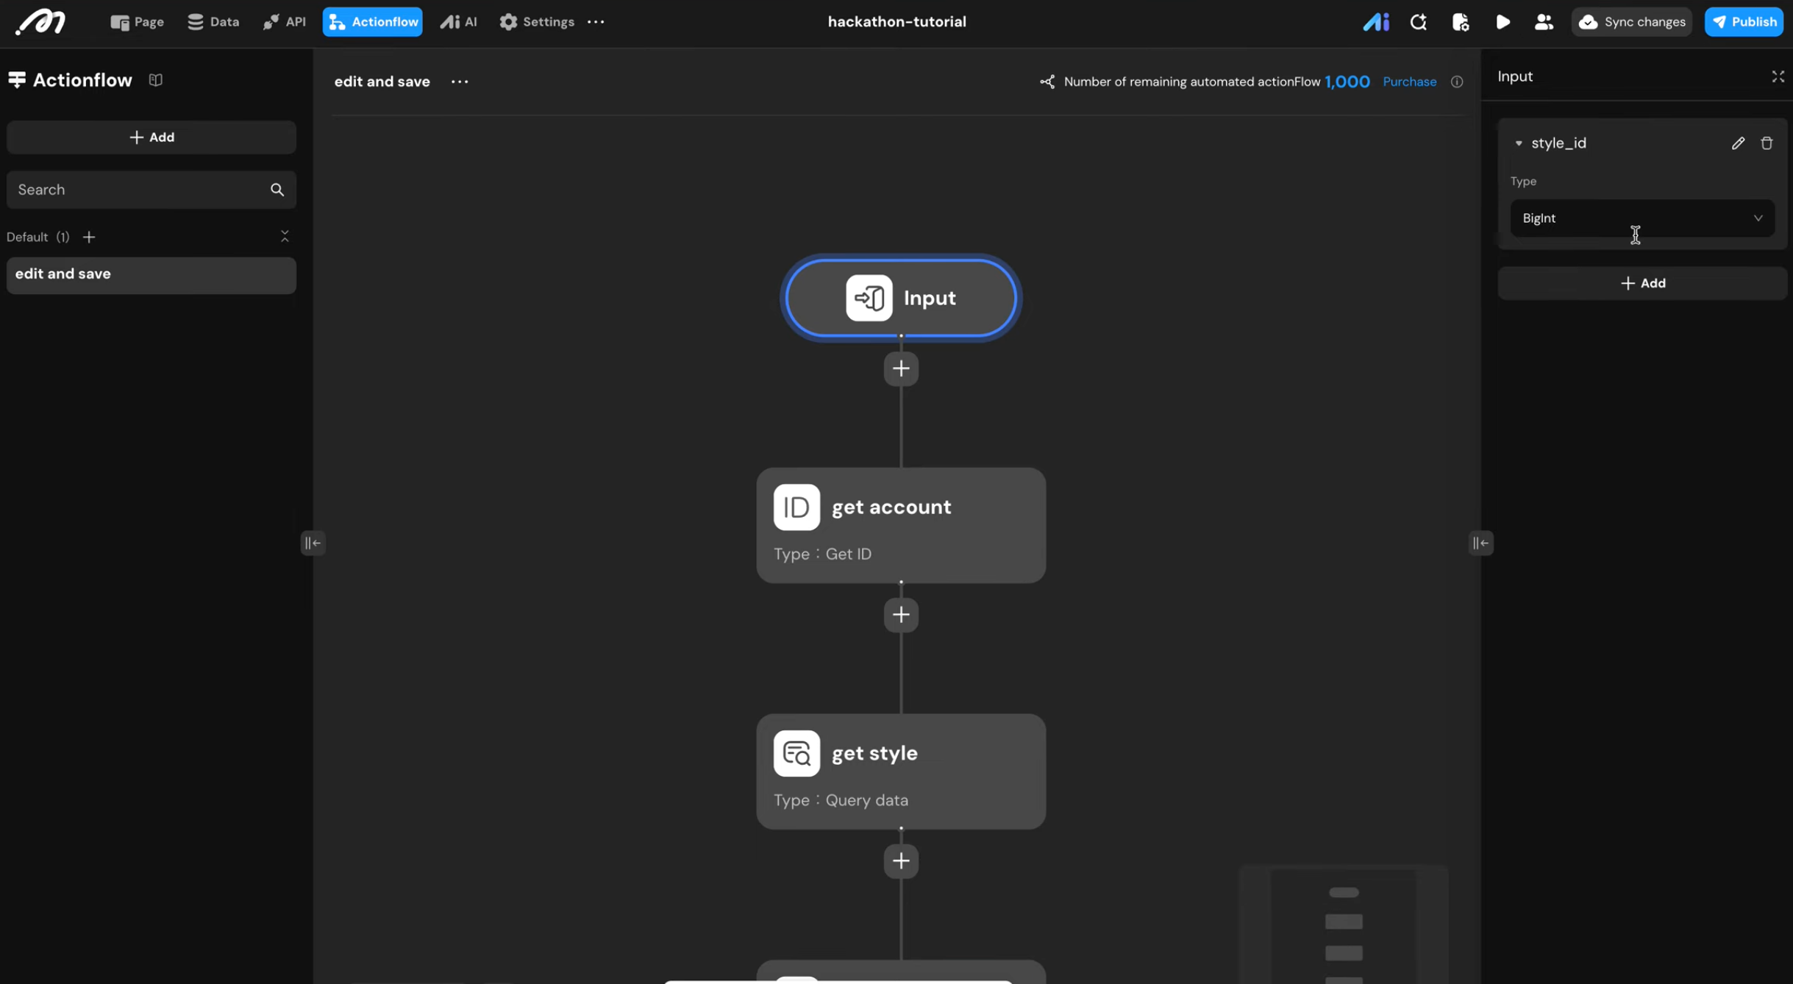Viewport: 1793px width, 984px height.
Task: Open the Purchase link
Action: (x=1409, y=82)
